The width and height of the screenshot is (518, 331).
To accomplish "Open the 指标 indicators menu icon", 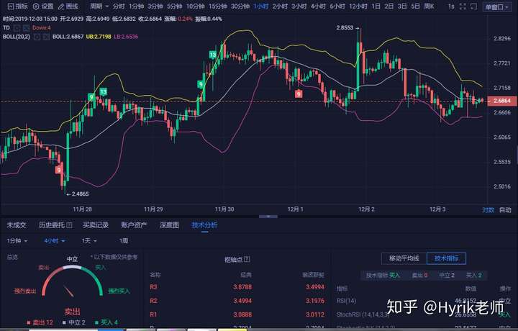I will click(10, 6).
